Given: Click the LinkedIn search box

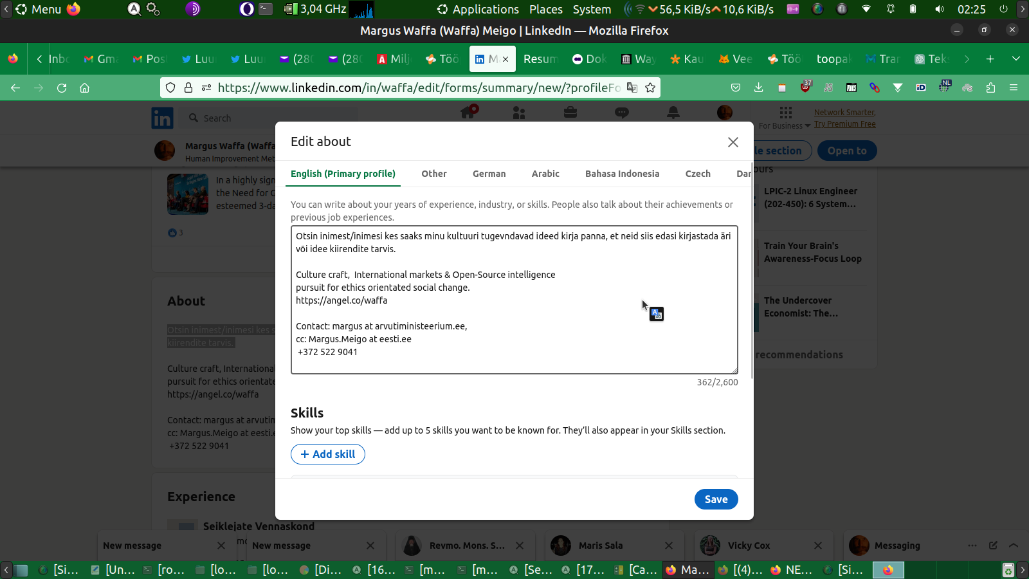Looking at the screenshot, I should [x=270, y=118].
